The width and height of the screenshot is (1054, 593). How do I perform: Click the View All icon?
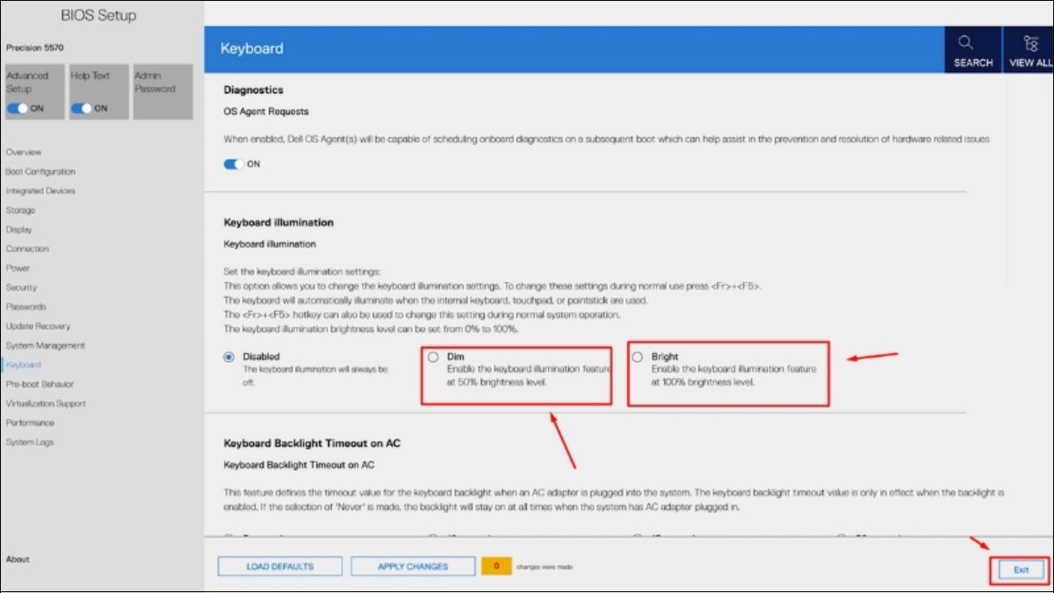pos(1031,43)
